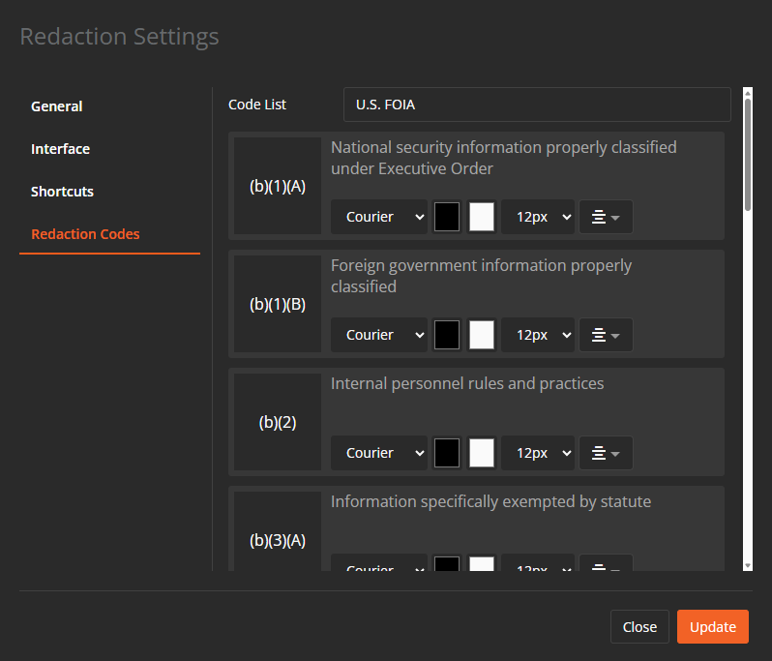772x661 pixels.
Task: Go to the Shortcuts tab
Action: pyautogui.click(x=62, y=192)
